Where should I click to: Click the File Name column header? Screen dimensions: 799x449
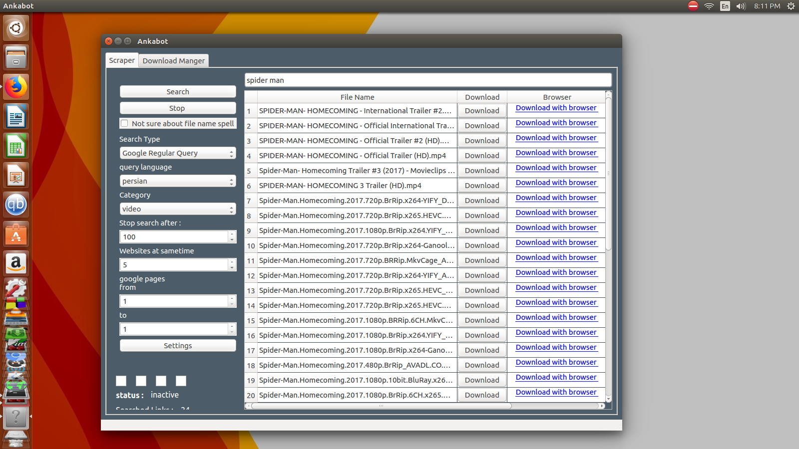pos(357,97)
